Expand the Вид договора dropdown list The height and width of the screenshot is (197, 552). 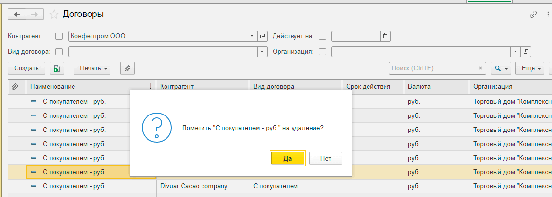pos(262,51)
